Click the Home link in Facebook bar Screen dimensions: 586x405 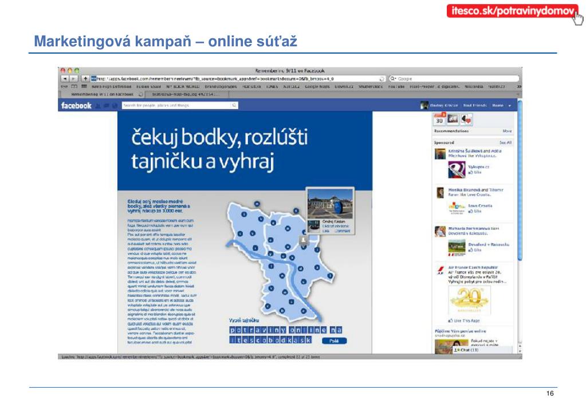click(498, 106)
